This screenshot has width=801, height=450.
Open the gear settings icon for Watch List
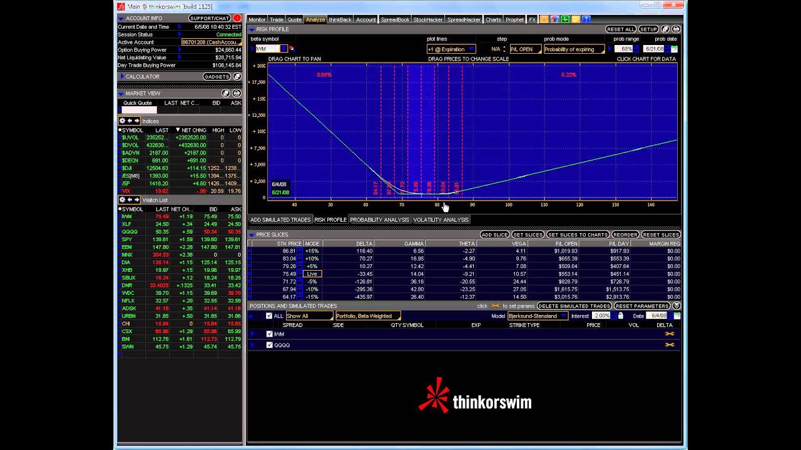pos(123,200)
